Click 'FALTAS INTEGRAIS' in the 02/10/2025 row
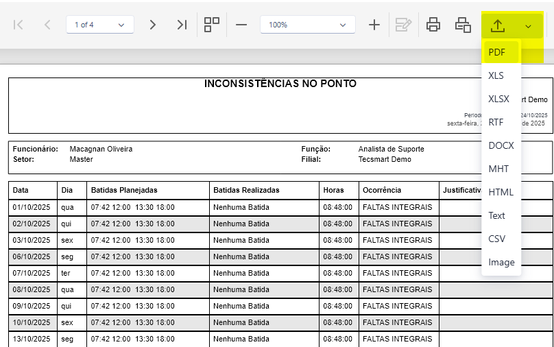554x347 pixels. coord(398,224)
